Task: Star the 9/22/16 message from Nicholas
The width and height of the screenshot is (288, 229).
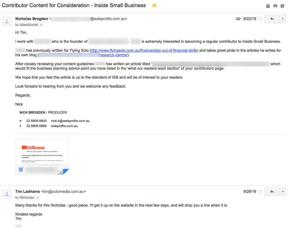Action: click(x=260, y=19)
